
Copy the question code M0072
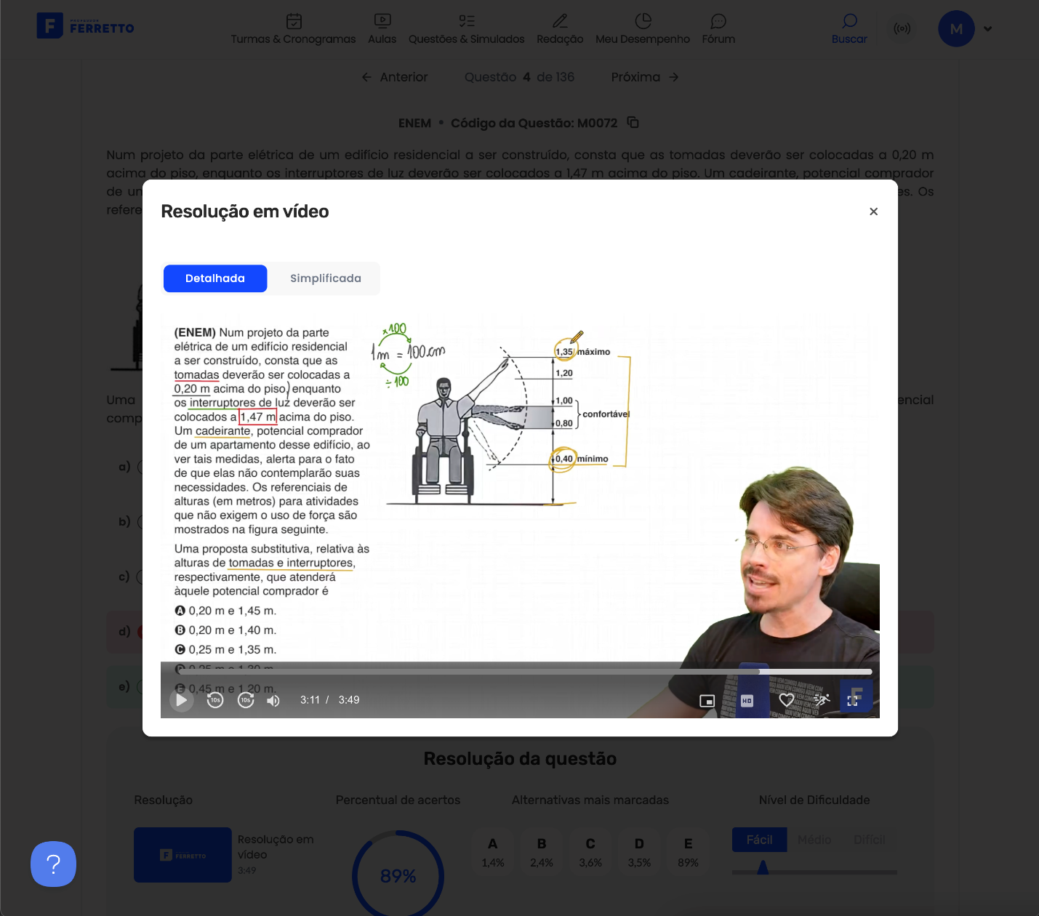[633, 123]
